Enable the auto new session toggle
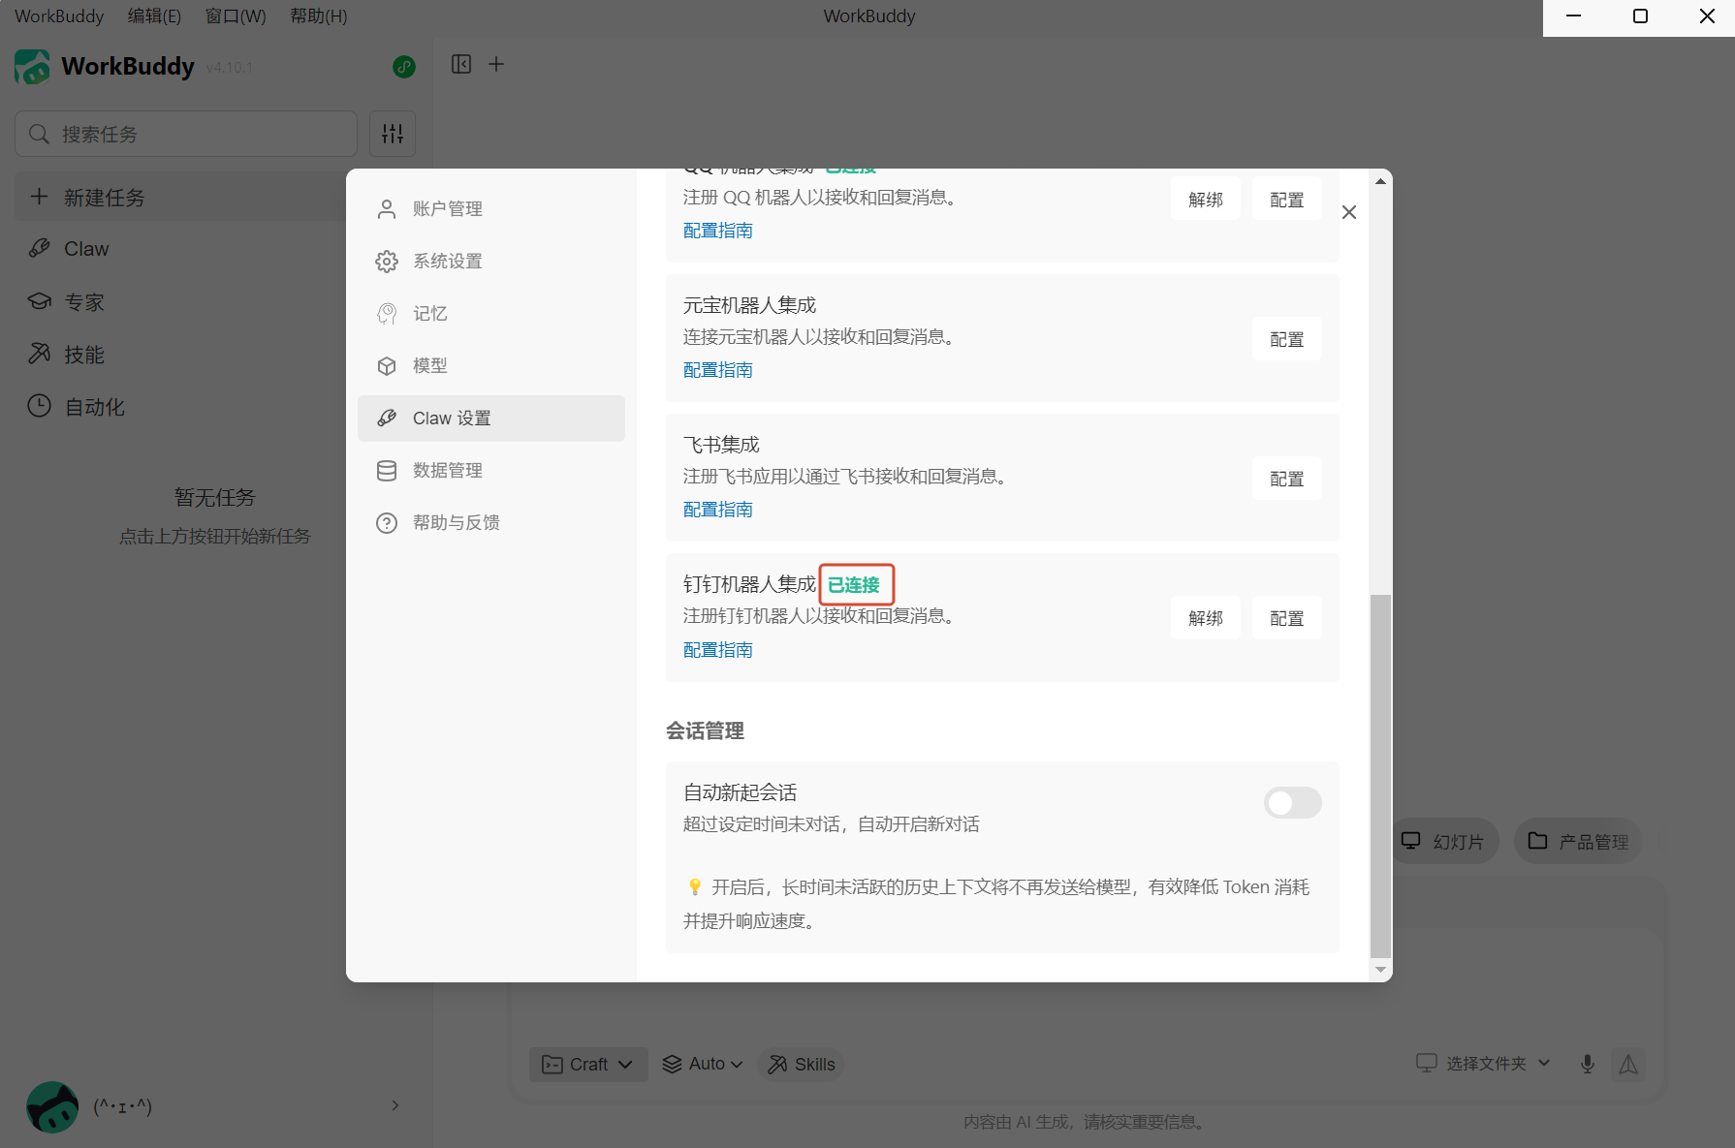Viewport: 1735px width, 1148px height. 1292,802
